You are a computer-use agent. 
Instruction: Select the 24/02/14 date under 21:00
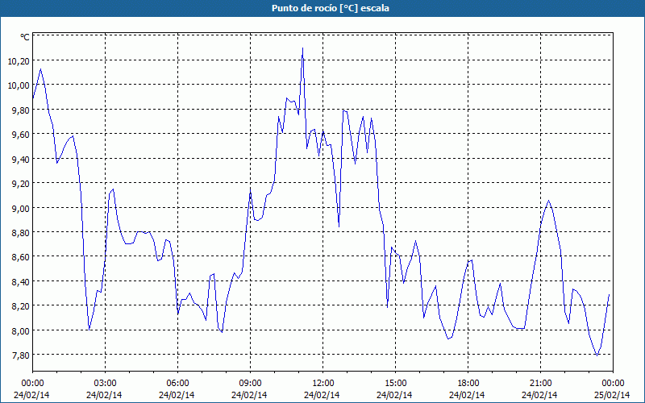pos(539,395)
